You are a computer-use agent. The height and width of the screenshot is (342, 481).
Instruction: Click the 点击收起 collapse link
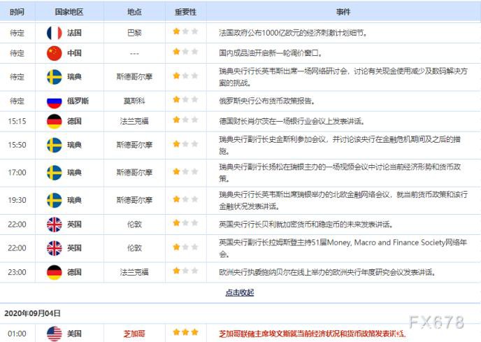pos(240,292)
